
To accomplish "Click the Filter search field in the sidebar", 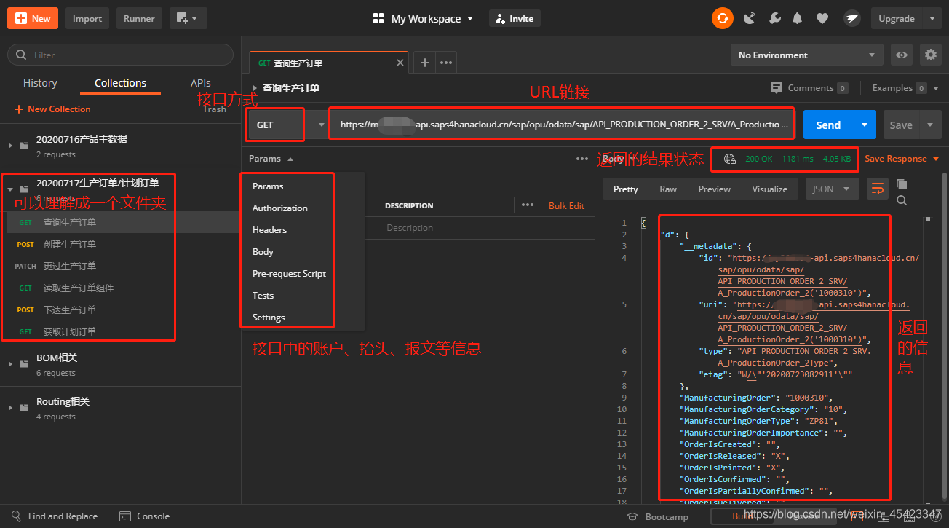I will 120,55.
